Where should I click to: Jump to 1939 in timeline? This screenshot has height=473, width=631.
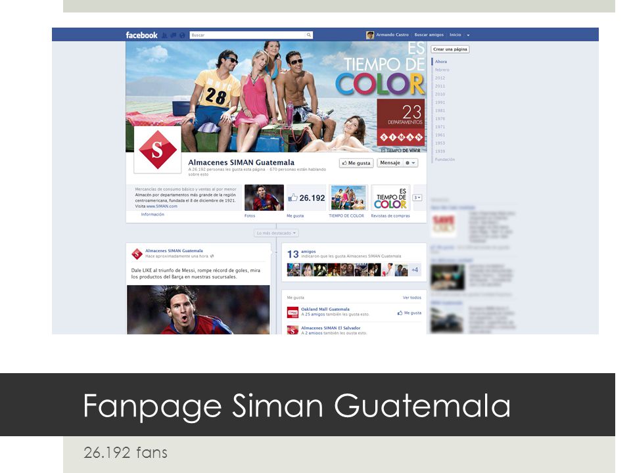440,151
